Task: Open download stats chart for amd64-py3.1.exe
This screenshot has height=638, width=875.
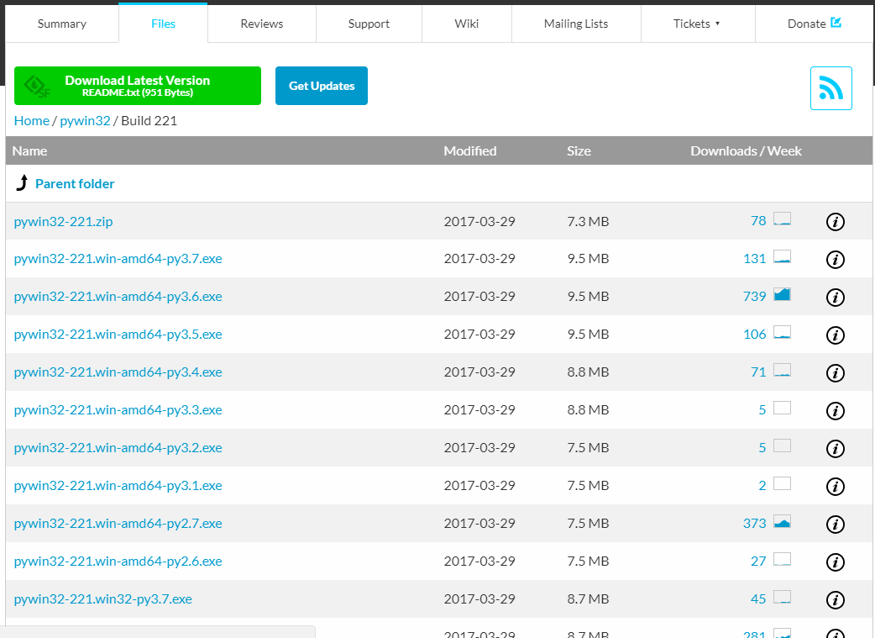Action: pyautogui.click(x=782, y=484)
